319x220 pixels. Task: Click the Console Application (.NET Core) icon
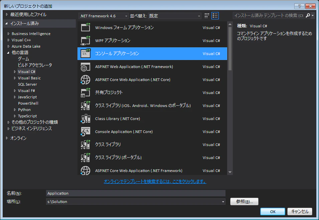[86, 132]
